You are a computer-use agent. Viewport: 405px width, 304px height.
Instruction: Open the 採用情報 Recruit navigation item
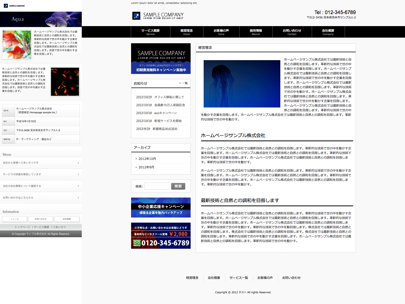coord(256,32)
